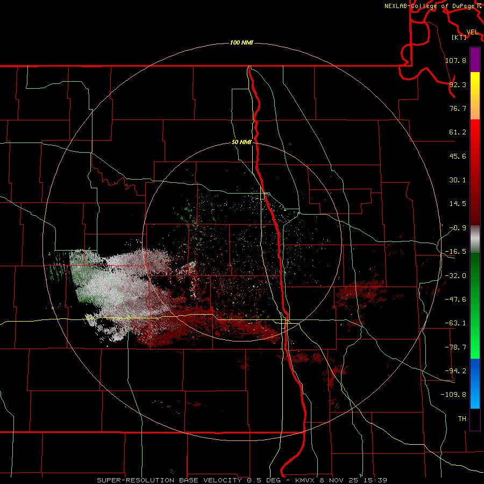484x484 pixels.
Task: Click the 50 NMI range ring label
Action: (x=241, y=143)
